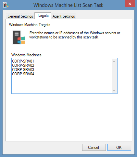This screenshot has height=157, width=137.
Task: Place the cursor on the CORP-SRV02 entry
Action: tap(23, 65)
